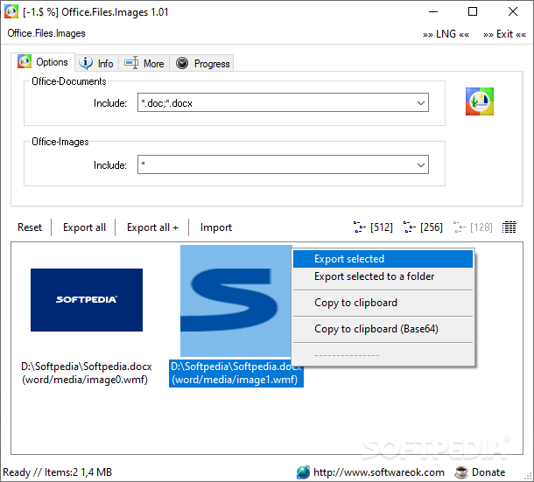Expand the Office-Images Include dropdown
The width and height of the screenshot is (534, 482).
421,165
